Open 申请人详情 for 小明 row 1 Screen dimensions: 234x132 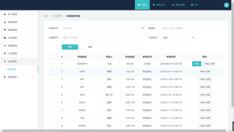tap(209, 64)
